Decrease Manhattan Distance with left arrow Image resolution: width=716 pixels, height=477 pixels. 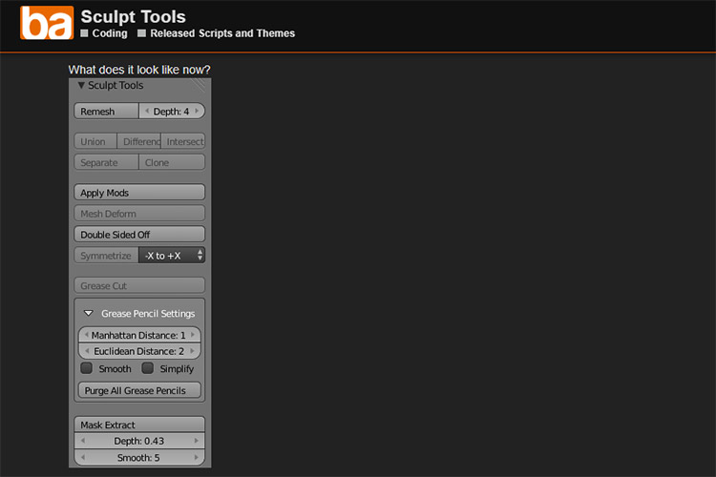click(x=85, y=336)
